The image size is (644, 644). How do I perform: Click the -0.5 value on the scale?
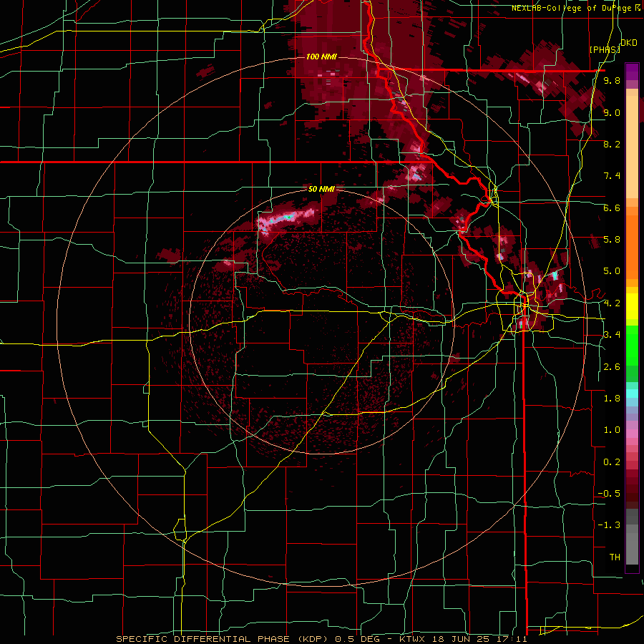(x=609, y=494)
